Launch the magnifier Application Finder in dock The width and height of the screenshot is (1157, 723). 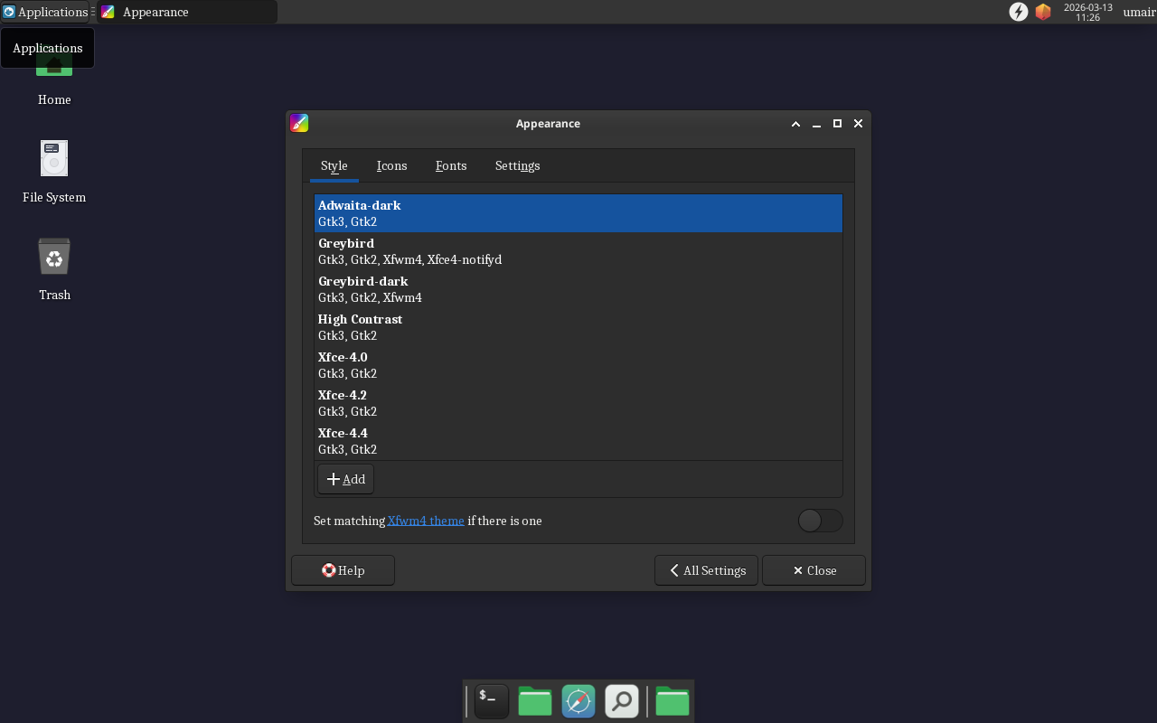(622, 701)
